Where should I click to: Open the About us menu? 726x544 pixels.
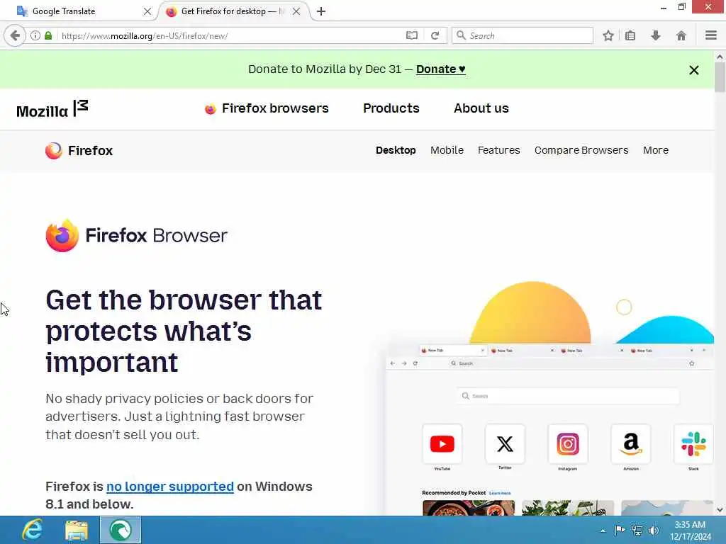tap(481, 108)
